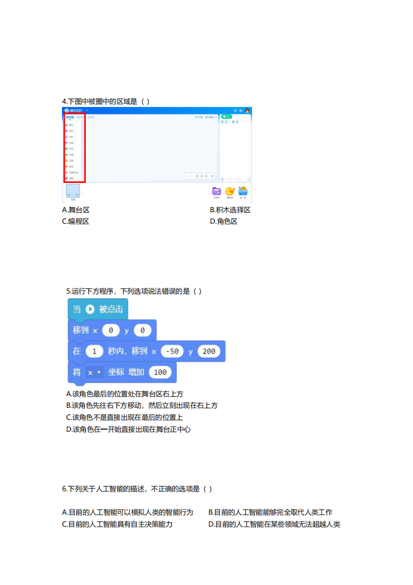This screenshot has height=585, width=413.
Task: Select option A.该角色最后的位置处在舞台区右上方
Action: point(124,394)
